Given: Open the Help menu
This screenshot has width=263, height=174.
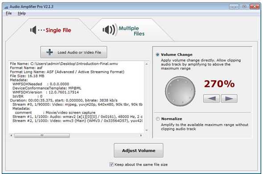Looking at the screenshot, I should click(x=22, y=13).
